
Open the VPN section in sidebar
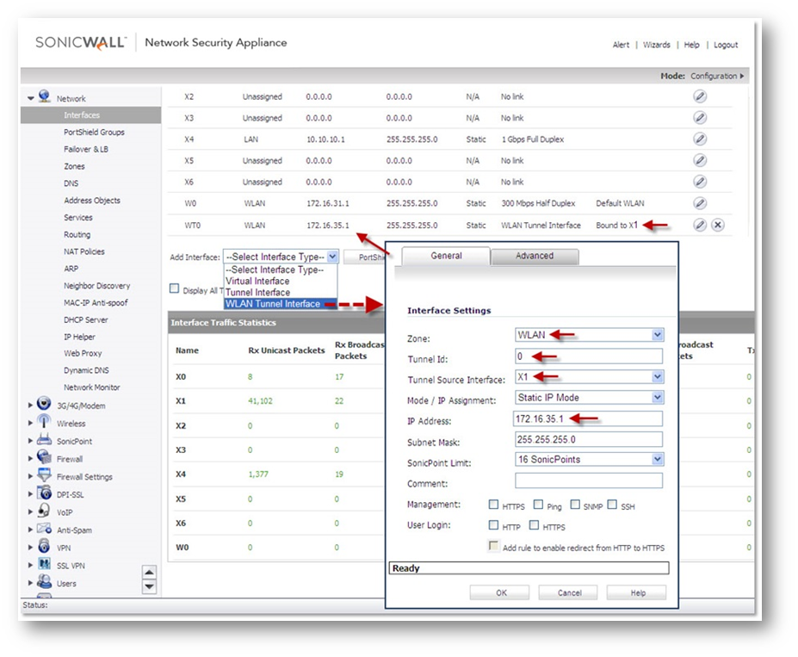[x=65, y=548]
